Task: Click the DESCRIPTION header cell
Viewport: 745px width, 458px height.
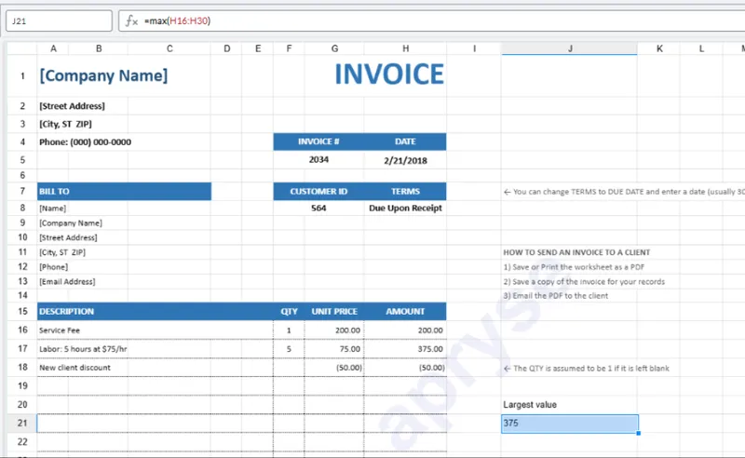Action: click(x=156, y=311)
